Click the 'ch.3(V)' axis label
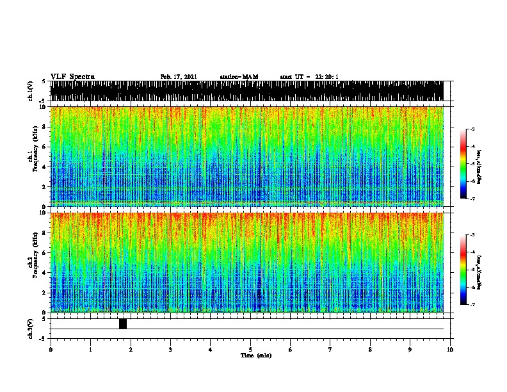The image size is (507, 392). coord(30,329)
